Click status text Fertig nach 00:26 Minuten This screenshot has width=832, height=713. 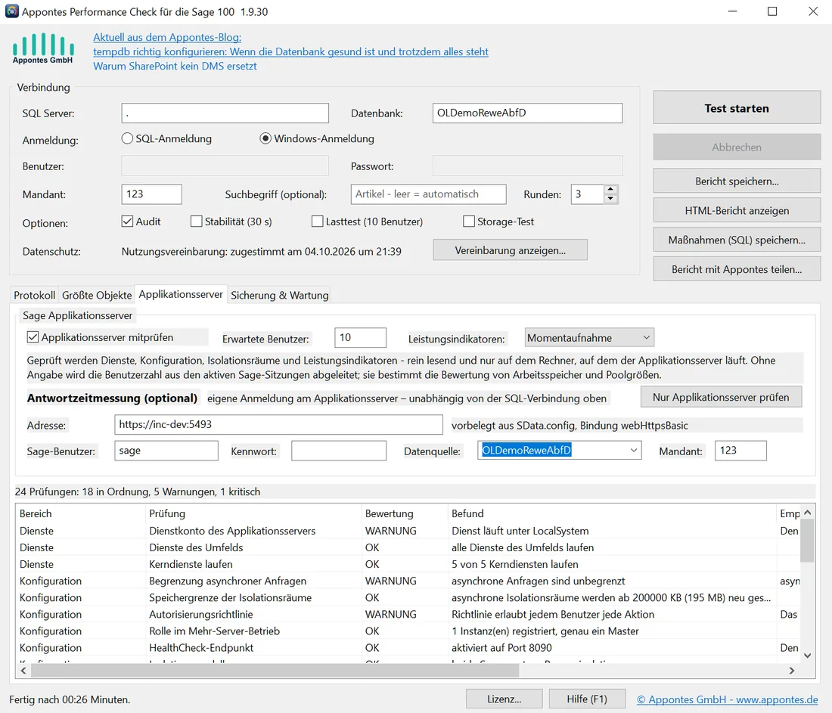coord(70,699)
